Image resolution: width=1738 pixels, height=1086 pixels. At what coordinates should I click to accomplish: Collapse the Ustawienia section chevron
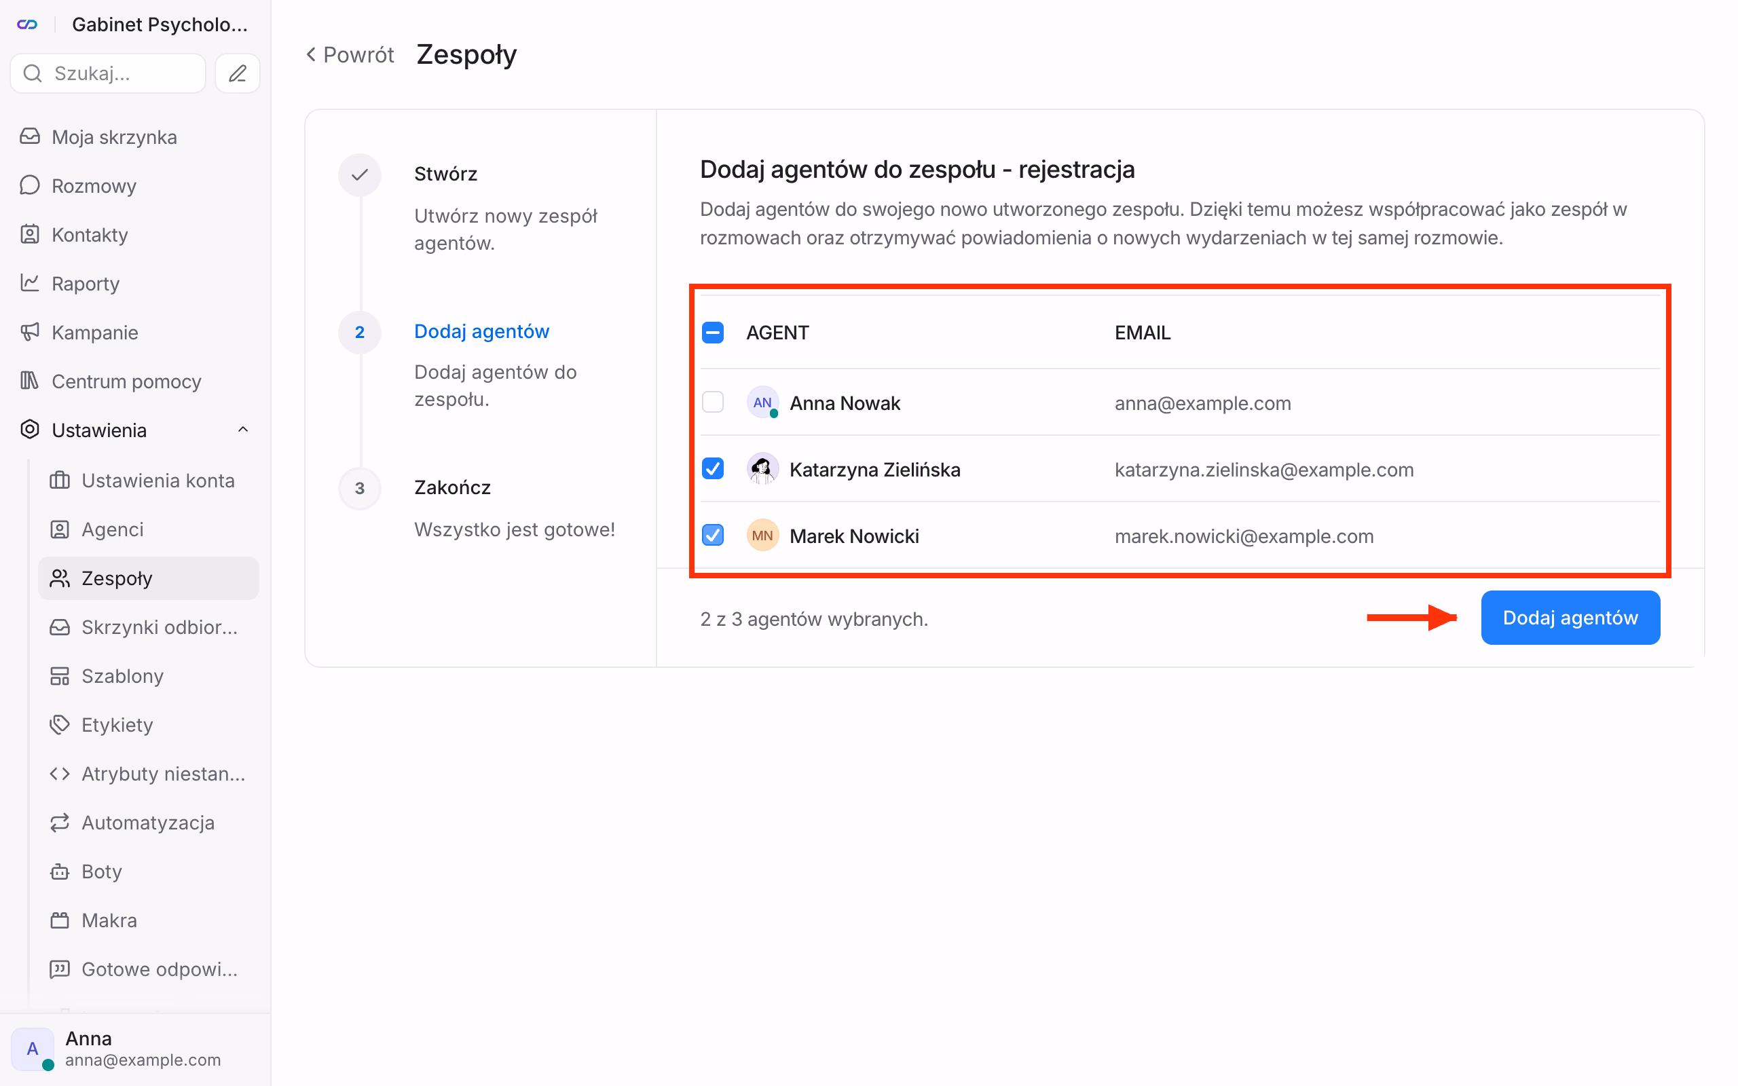tap(243, 430)
